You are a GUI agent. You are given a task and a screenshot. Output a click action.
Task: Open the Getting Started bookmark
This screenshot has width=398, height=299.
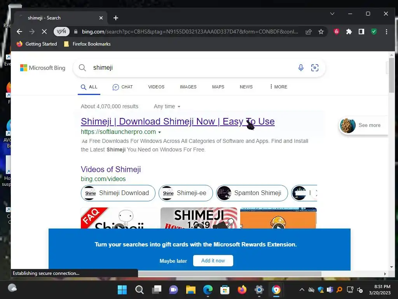pos(37,44)
